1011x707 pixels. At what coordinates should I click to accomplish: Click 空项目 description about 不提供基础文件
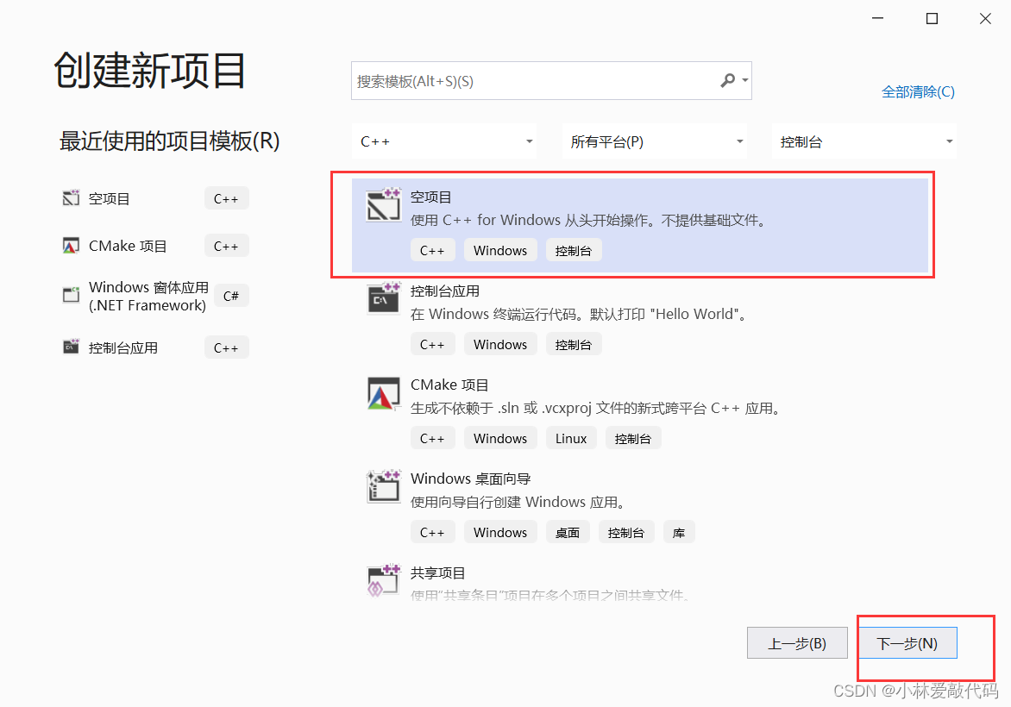589,221
